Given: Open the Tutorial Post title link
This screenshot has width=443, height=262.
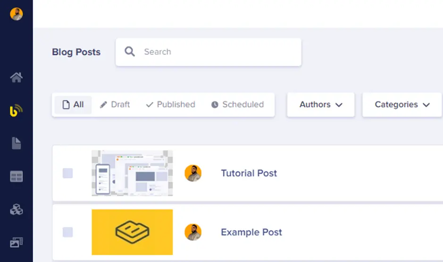Looking at the screenshot, I should click(249, 173).
